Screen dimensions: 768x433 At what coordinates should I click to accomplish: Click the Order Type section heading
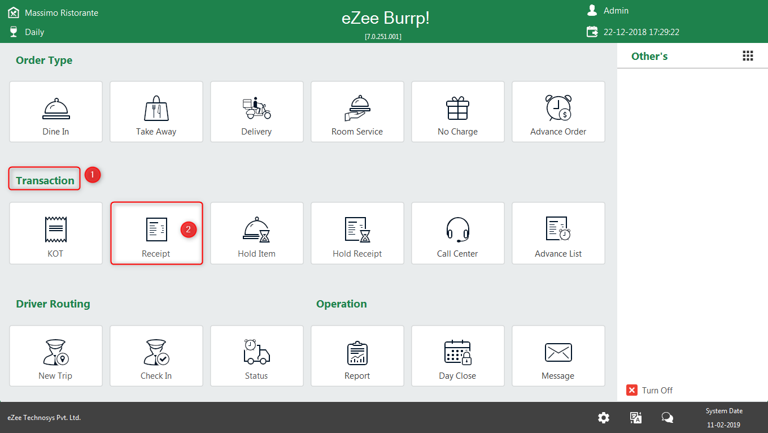click(44, 60)
